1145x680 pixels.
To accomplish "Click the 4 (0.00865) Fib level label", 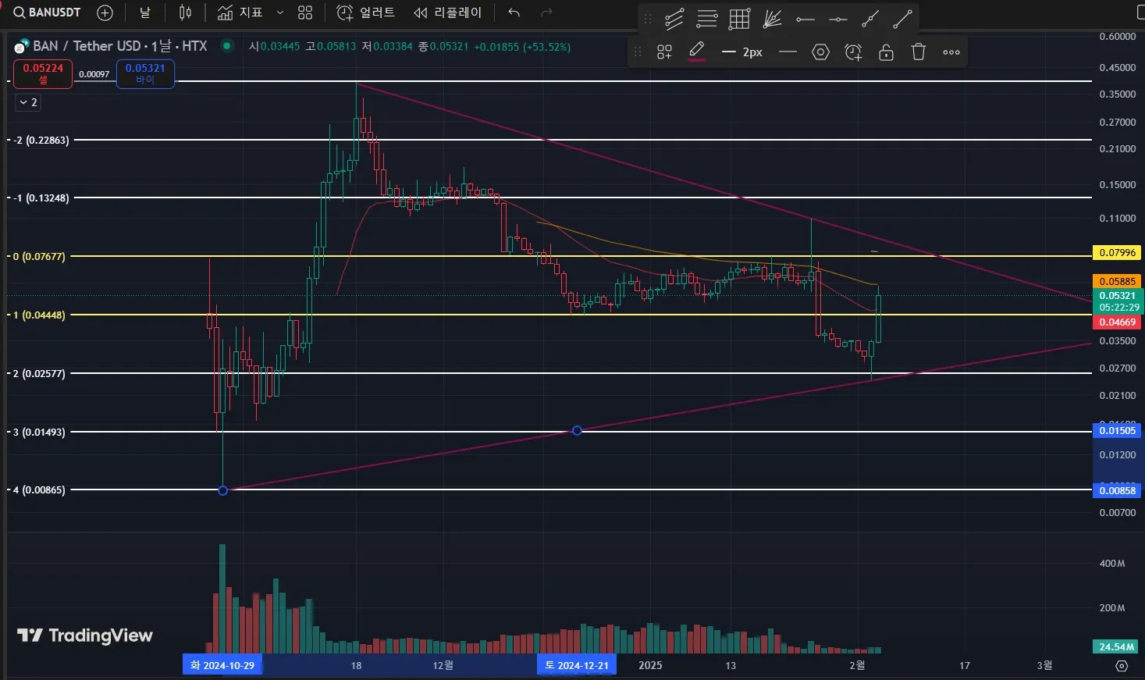I will [39, 490].
